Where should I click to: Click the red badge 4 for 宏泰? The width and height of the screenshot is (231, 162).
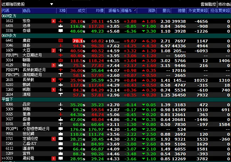pos(54,21)
